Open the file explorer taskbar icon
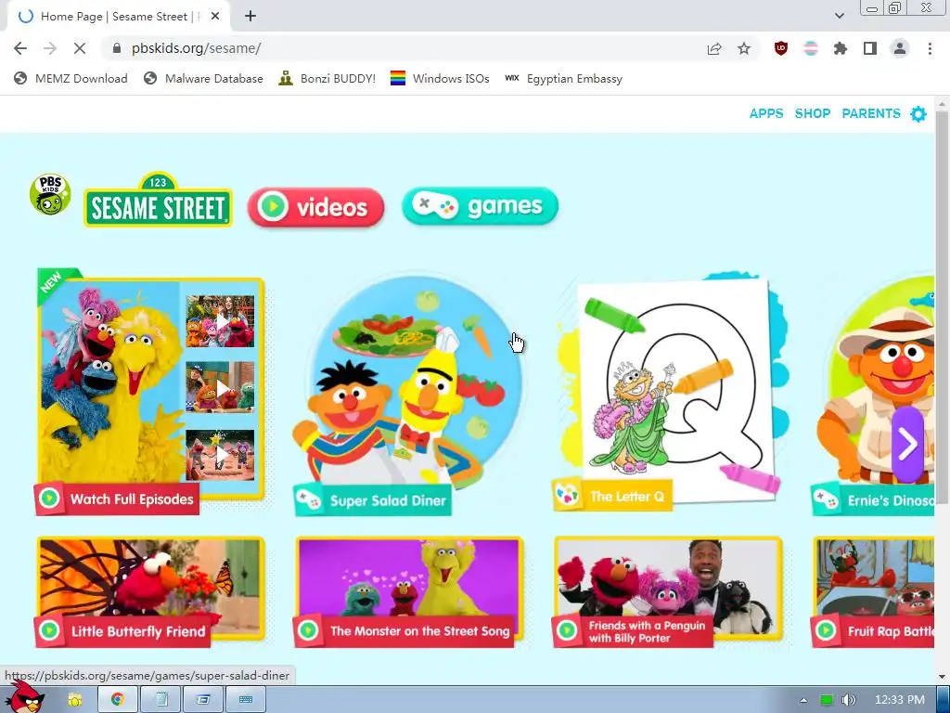The width and height of the screenshot is (950, 713). pyautogui.click(x=75, y=700)
